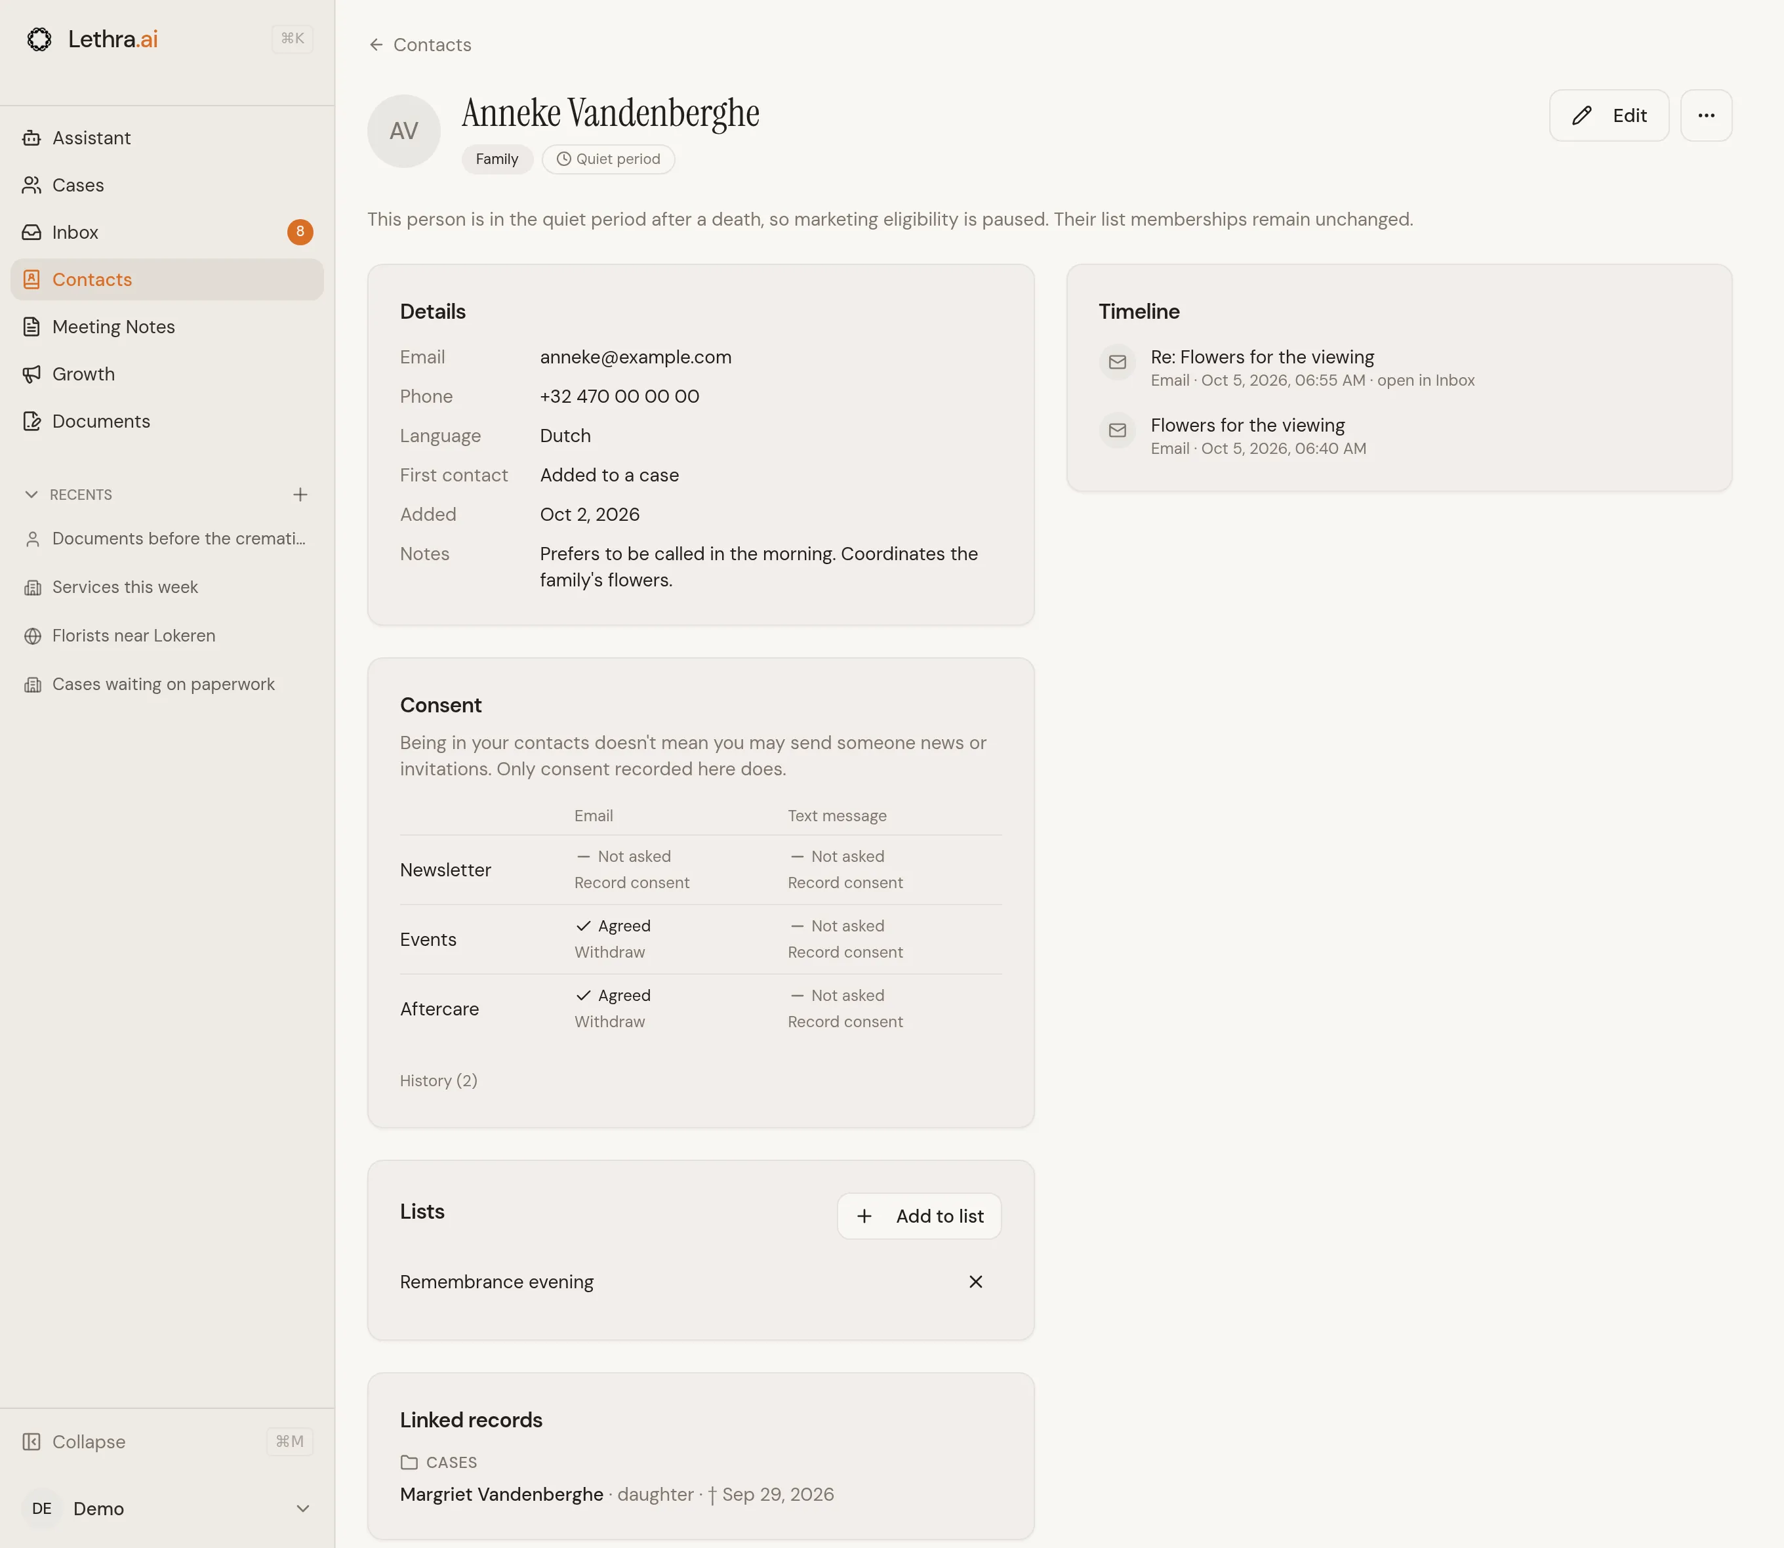1784x1548 pixels.
Task: Go back using the Contacts arrow icon
Action: (376, 45)
